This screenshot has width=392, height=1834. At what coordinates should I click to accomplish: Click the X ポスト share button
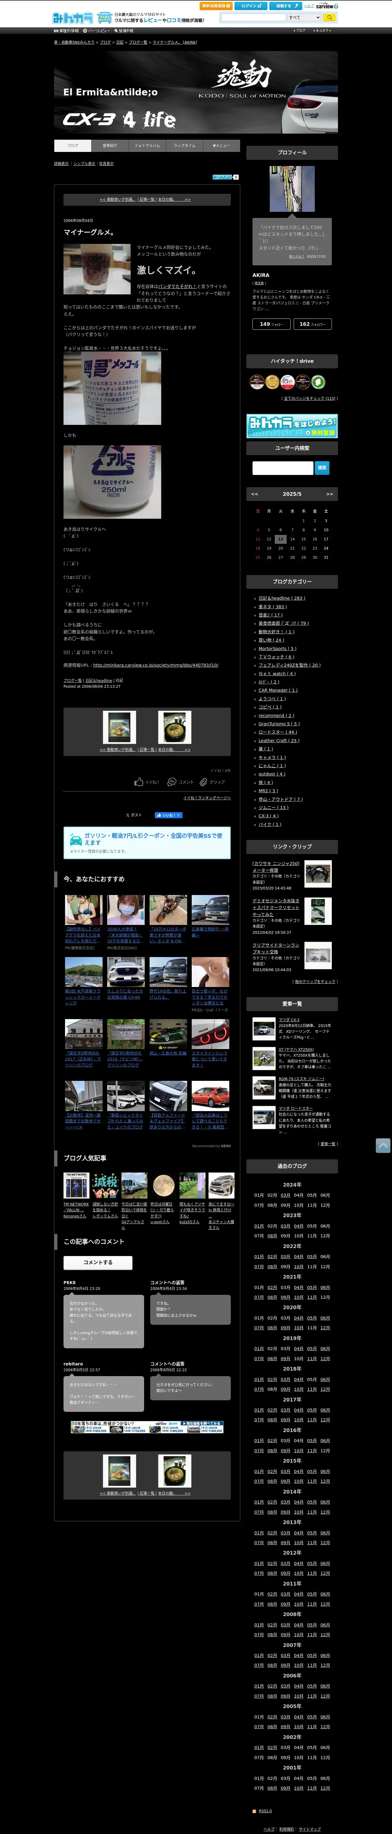coord(134,815)
